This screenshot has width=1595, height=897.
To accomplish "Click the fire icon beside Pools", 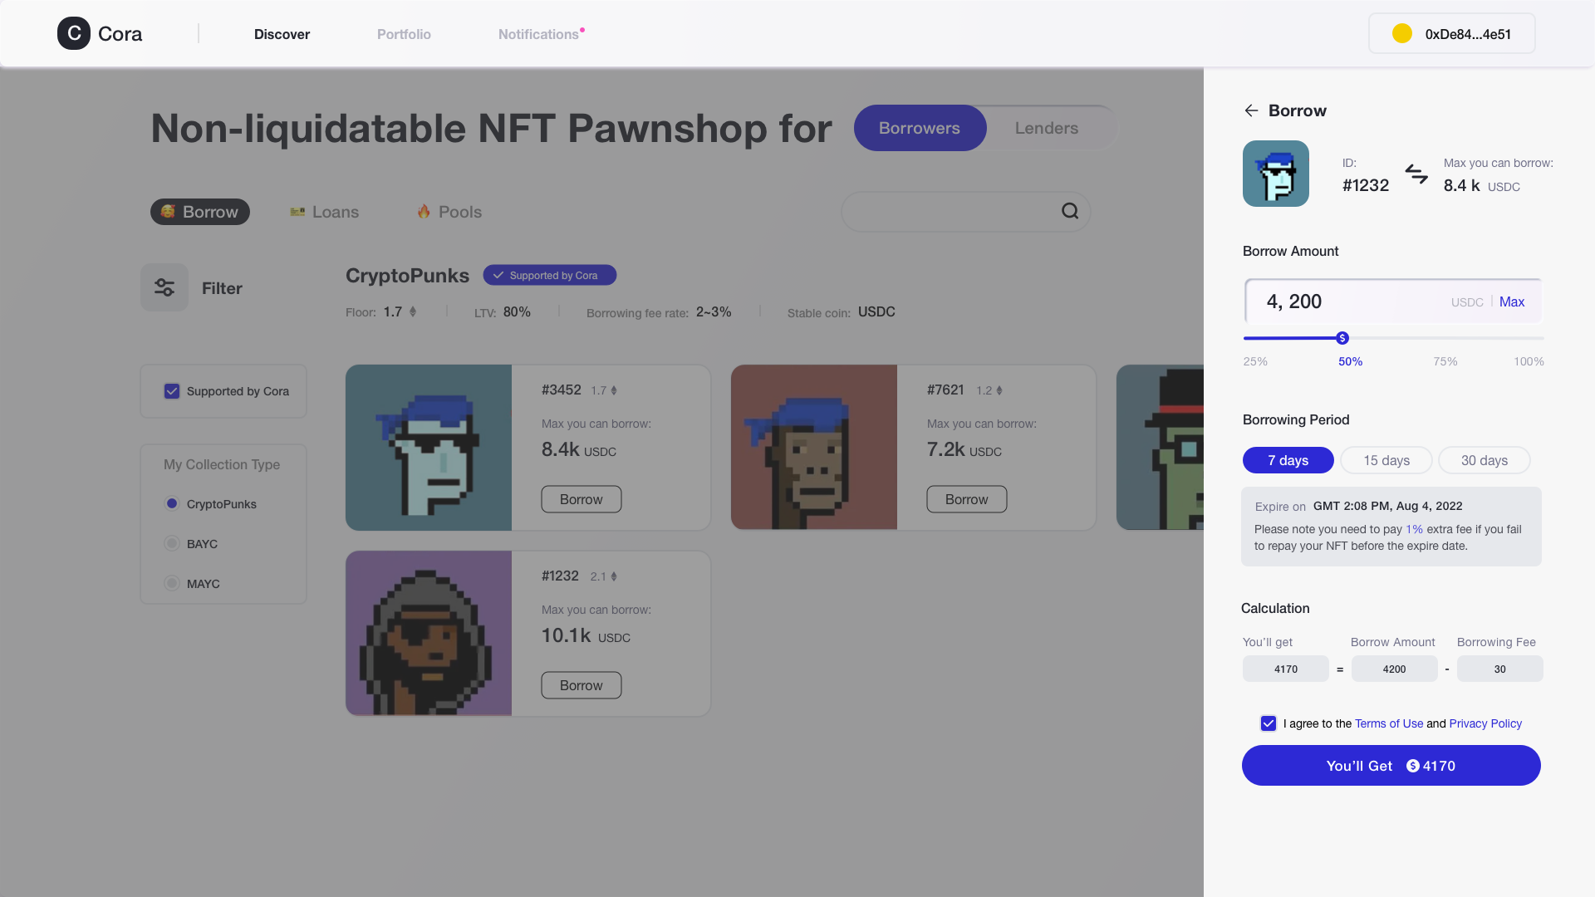I will coord(424,211).
